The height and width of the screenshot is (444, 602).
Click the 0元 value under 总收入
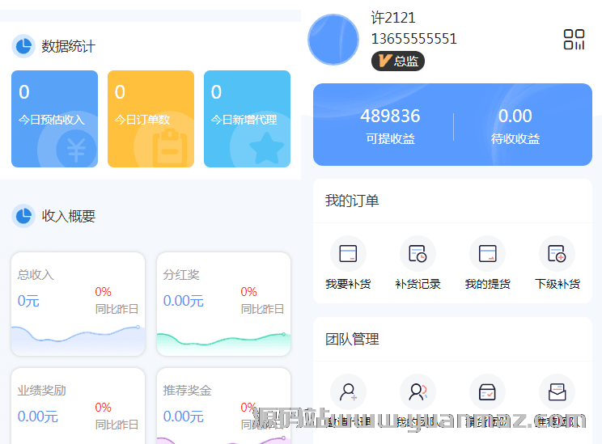point(28,301)
